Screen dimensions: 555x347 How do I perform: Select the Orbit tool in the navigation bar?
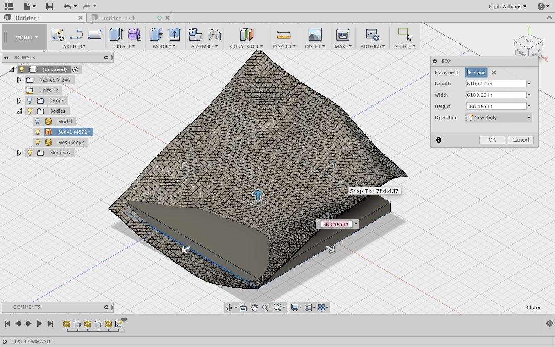pyautogui.click(x=229, y=307)
